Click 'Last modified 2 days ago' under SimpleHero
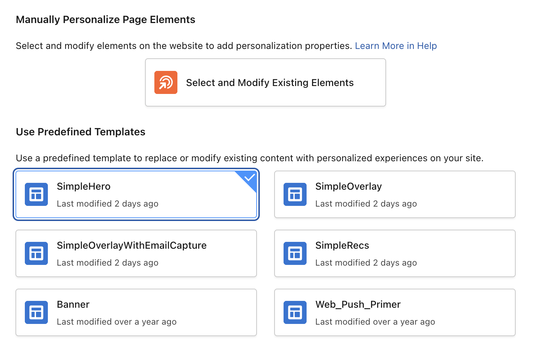The width and height of the screenshot is (534, 352). pyautogui.click(x=108, y=204)
